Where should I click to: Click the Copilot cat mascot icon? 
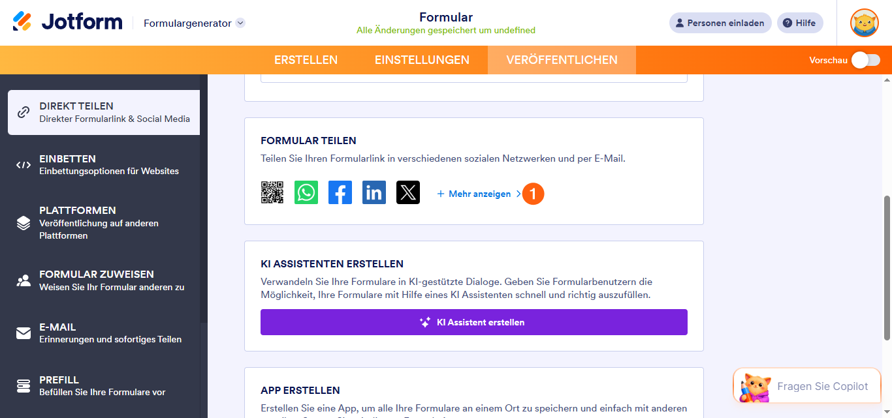click(754, 387)
